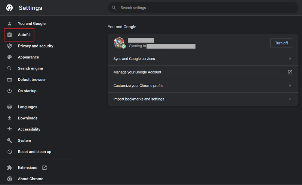Viewport: 302px width, 185px height.
Task: Open Languages settings
Action: (x=28, y=107)
